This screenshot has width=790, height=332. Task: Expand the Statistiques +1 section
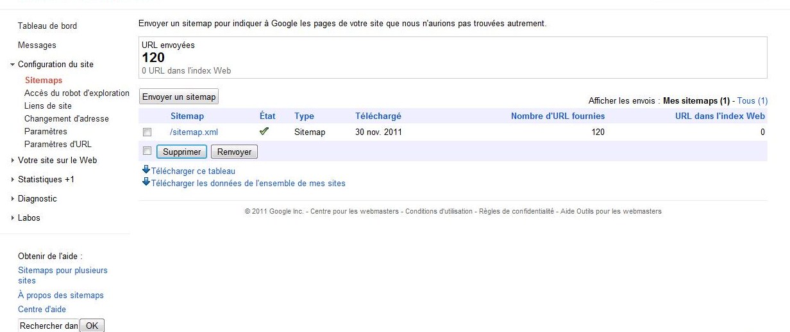tap(12, 180)
